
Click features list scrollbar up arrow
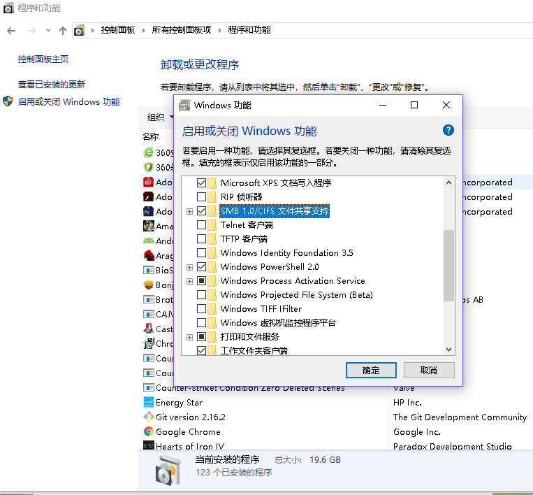448,182
